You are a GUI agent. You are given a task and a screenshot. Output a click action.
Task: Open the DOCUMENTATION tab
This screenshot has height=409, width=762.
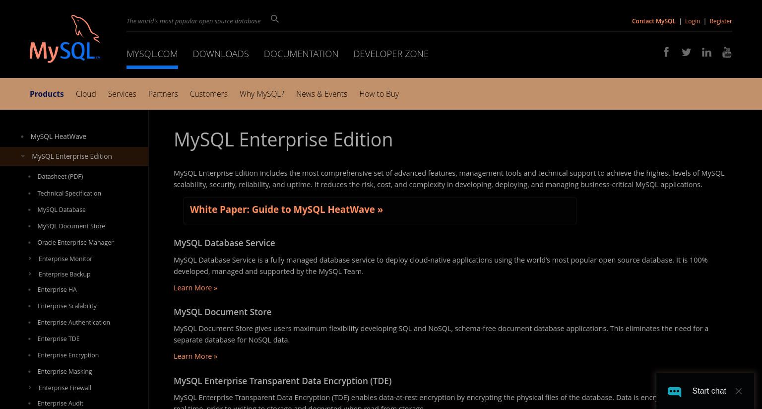click(301, 54)
